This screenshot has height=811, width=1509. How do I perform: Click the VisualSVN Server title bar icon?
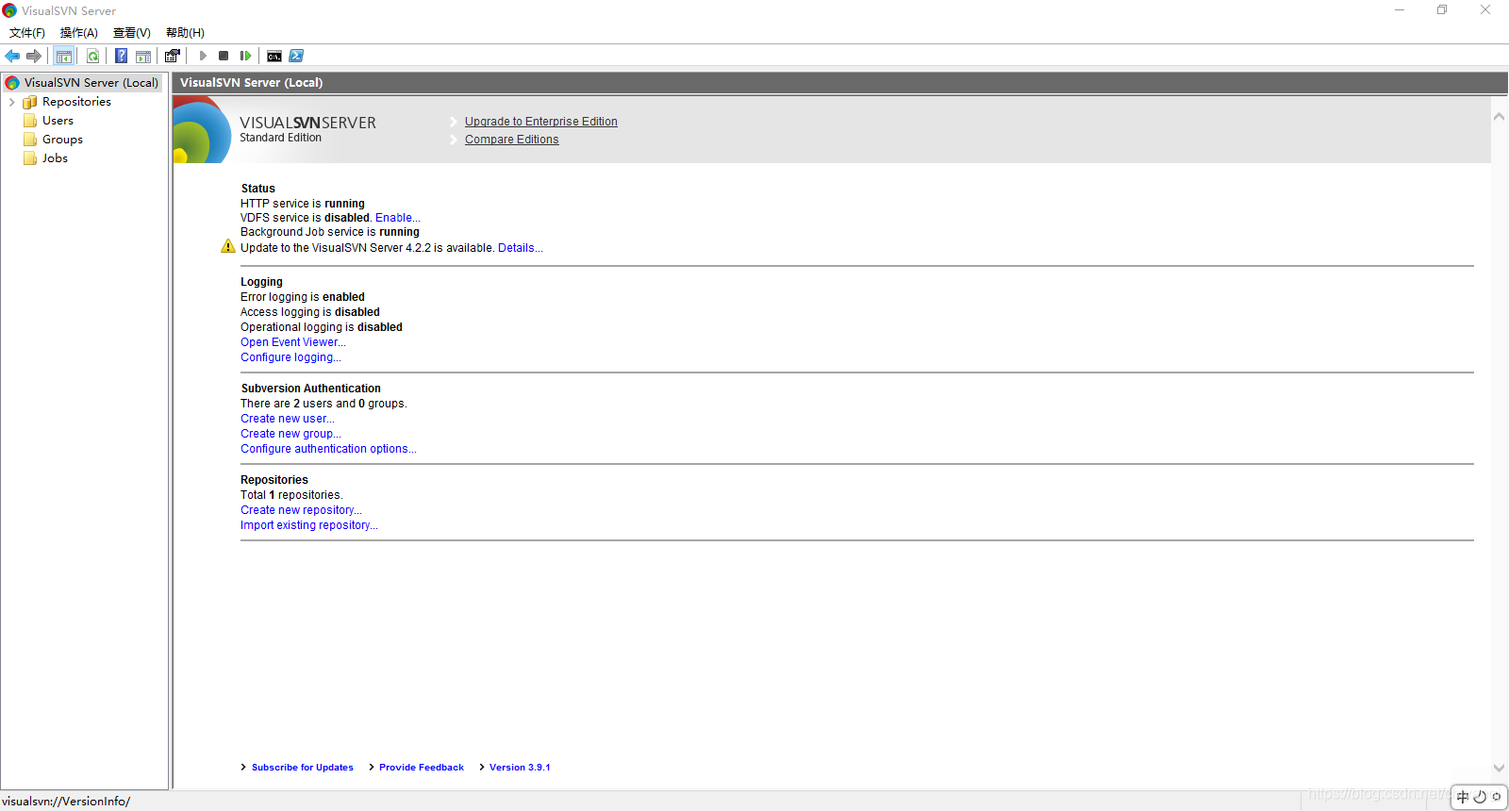point(9,10)
